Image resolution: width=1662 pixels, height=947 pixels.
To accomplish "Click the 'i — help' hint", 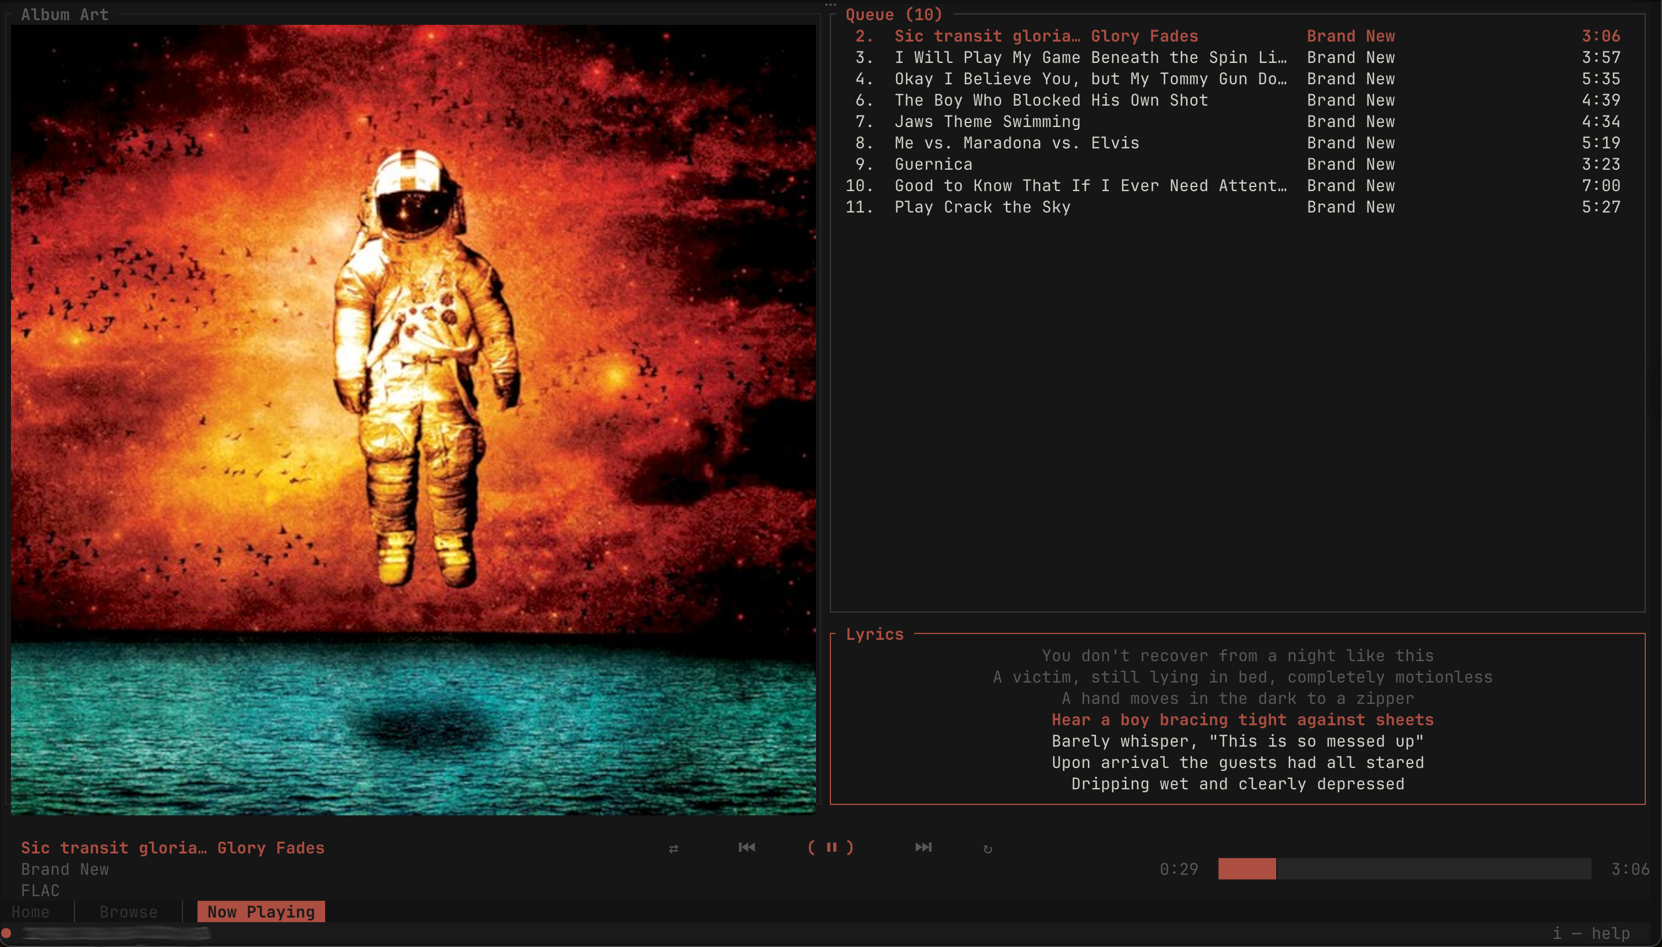I will 1590,934.
